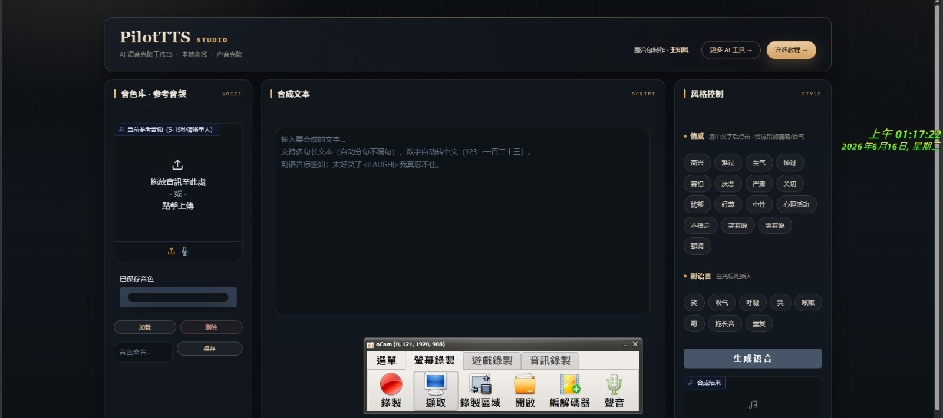
Task: Click the oCam 聲音 microphone icon
Action: (x=614, y=384)
